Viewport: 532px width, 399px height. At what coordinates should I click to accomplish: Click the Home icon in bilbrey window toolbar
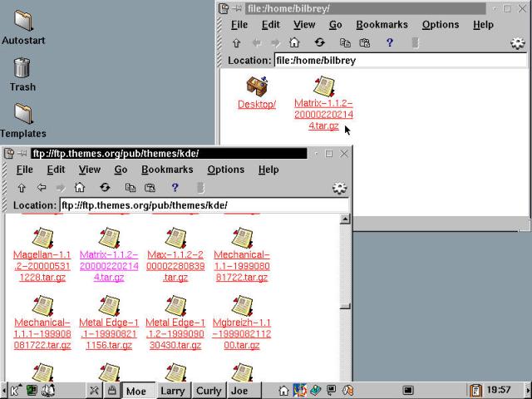coord(294,43)
